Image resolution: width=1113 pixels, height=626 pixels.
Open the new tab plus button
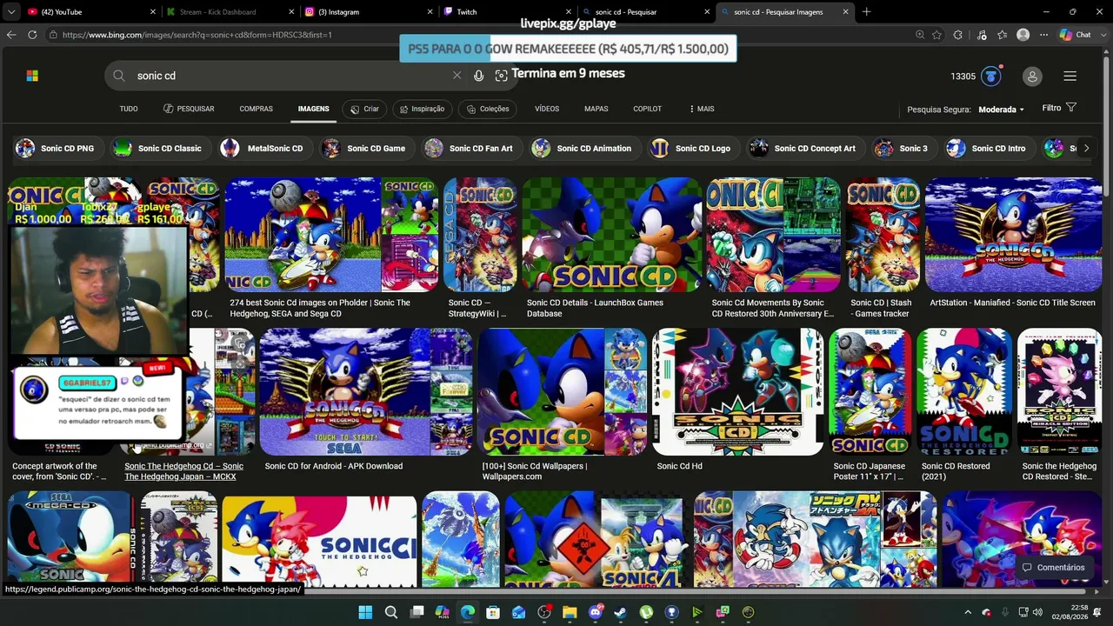(866, 12)
